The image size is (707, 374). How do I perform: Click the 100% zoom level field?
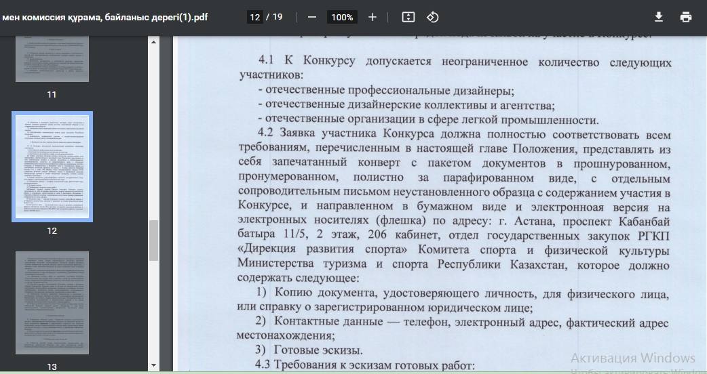point(343,17)
